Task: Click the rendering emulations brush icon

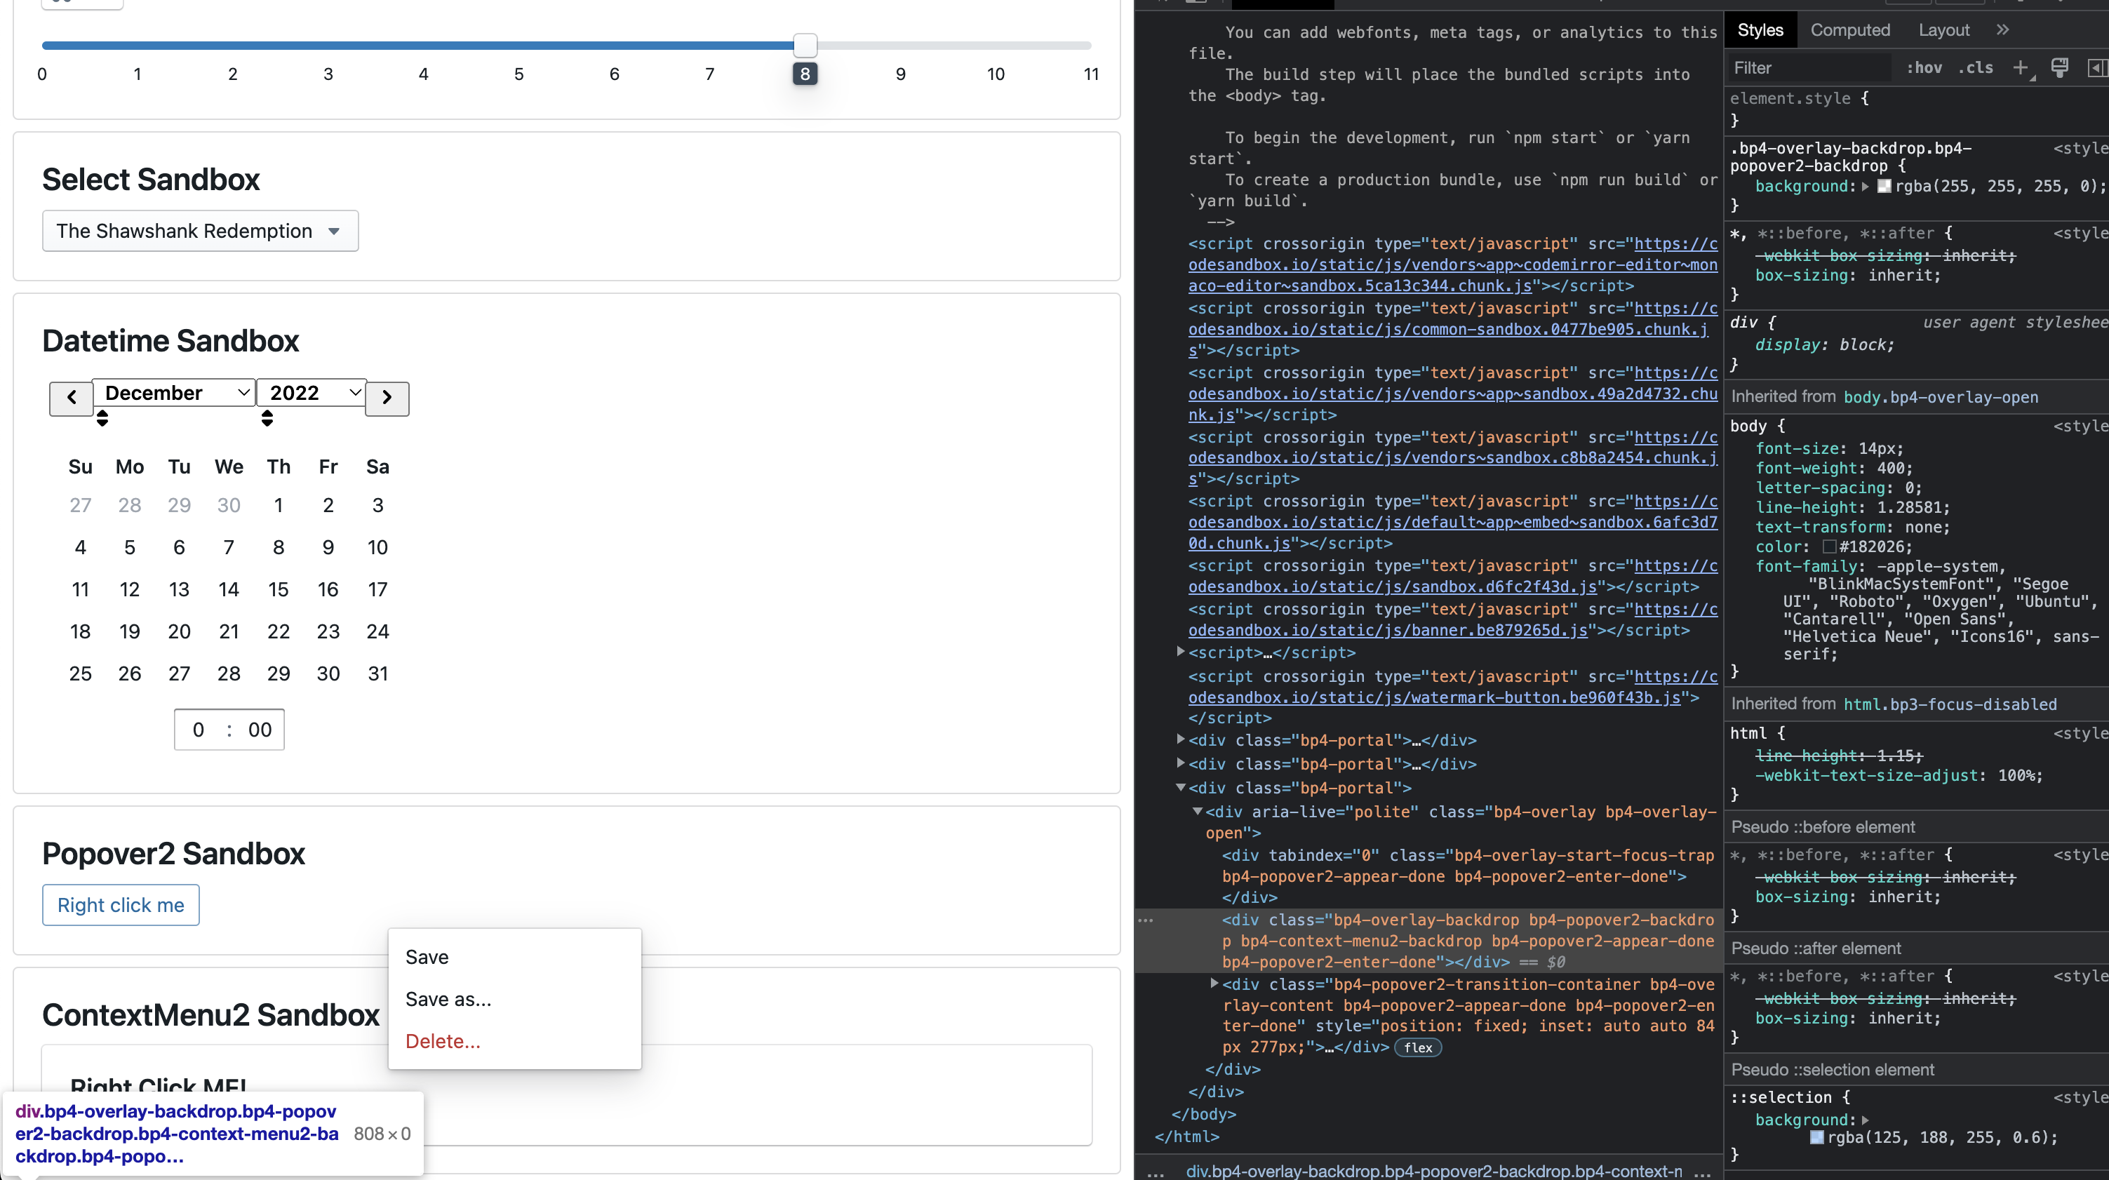Action: tap(2060, 68)
